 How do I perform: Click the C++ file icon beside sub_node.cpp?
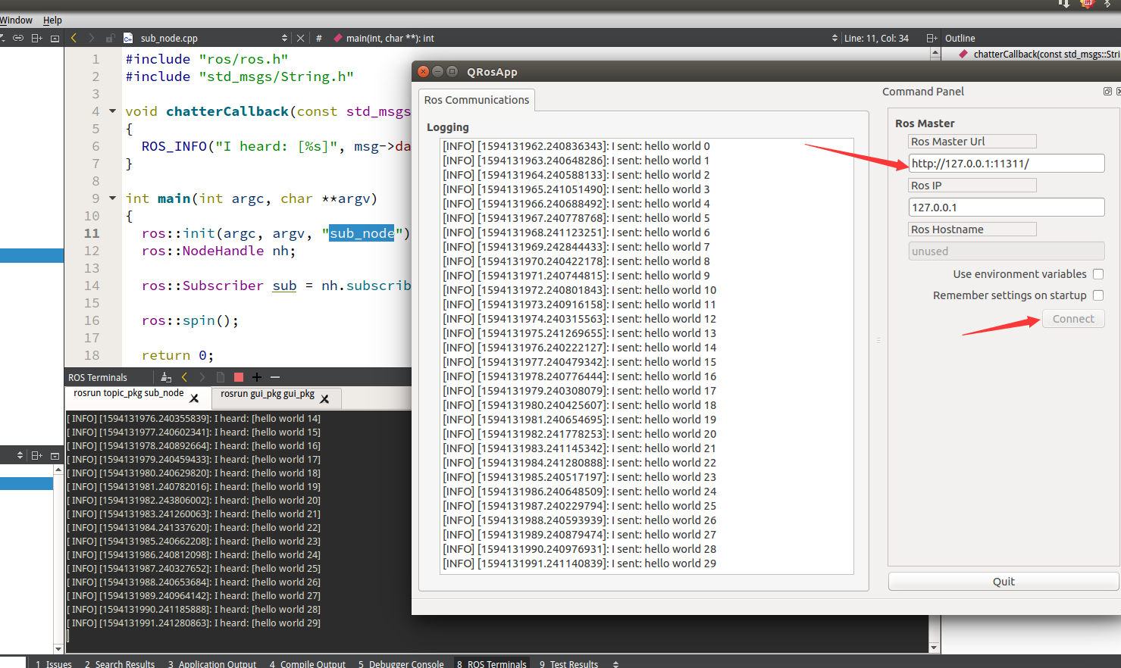pyautogui.click(x=128, y=38)
